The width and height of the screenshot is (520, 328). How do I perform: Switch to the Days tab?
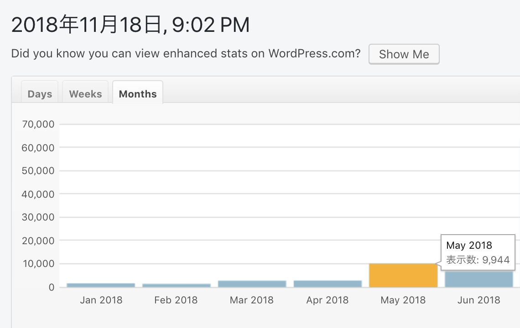point(40,94)
